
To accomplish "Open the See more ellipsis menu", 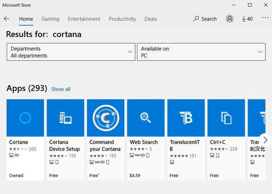I will pyautogui.click(x=265, y=18).
